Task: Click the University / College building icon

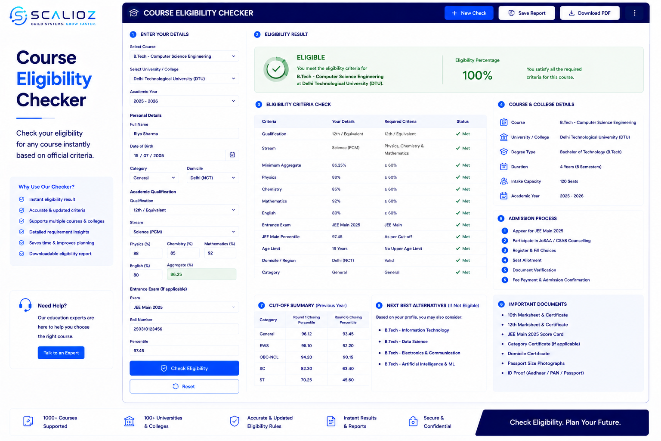Action: (503, 137)
